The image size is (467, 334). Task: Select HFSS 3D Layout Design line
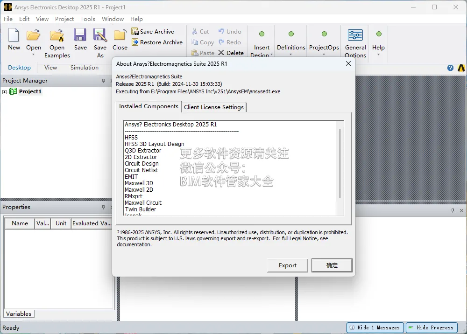[154, 144]
